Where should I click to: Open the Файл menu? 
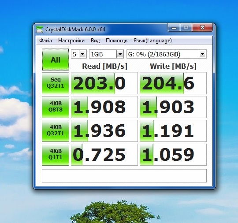click(x=45, y=41)
